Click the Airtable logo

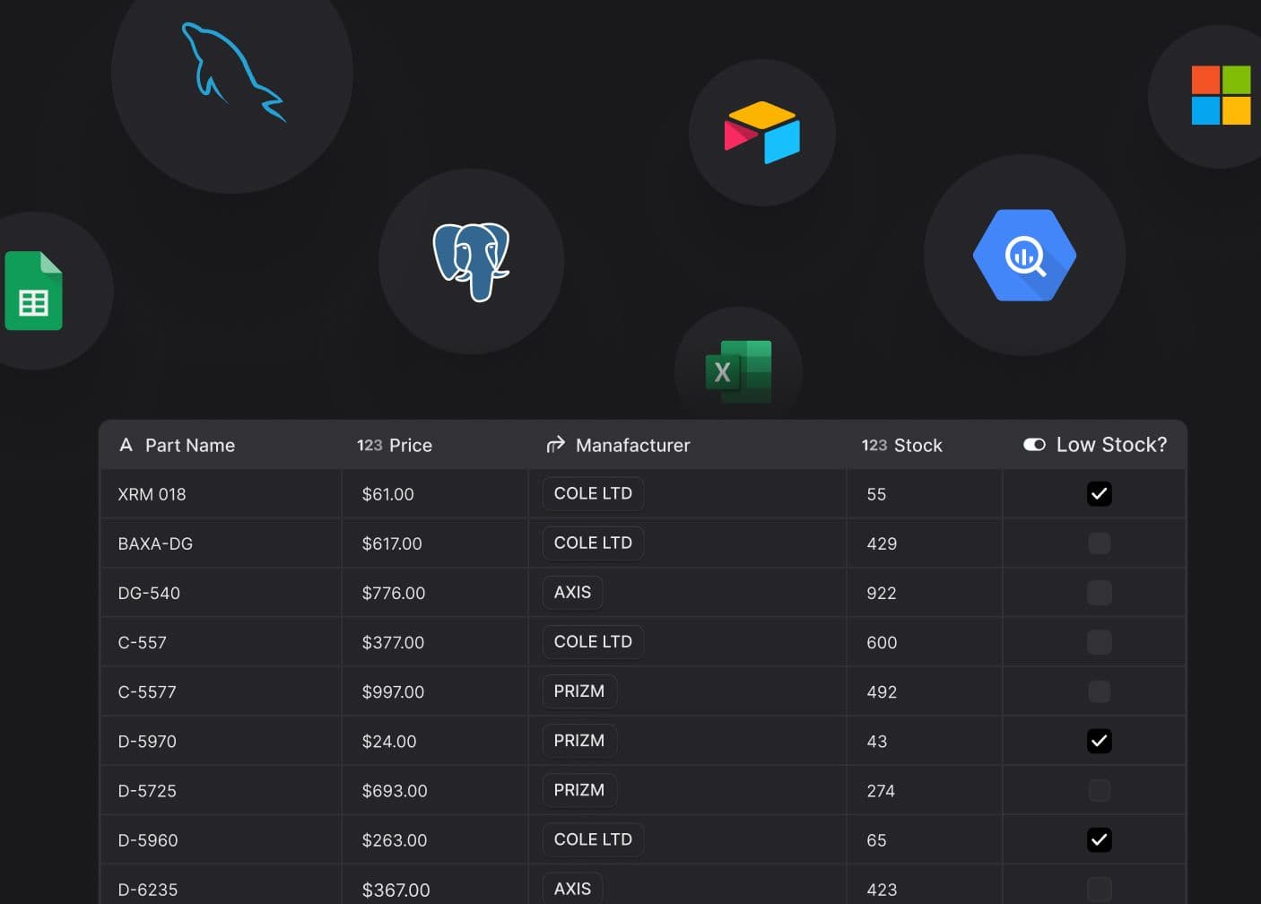(x=761, y=133)
